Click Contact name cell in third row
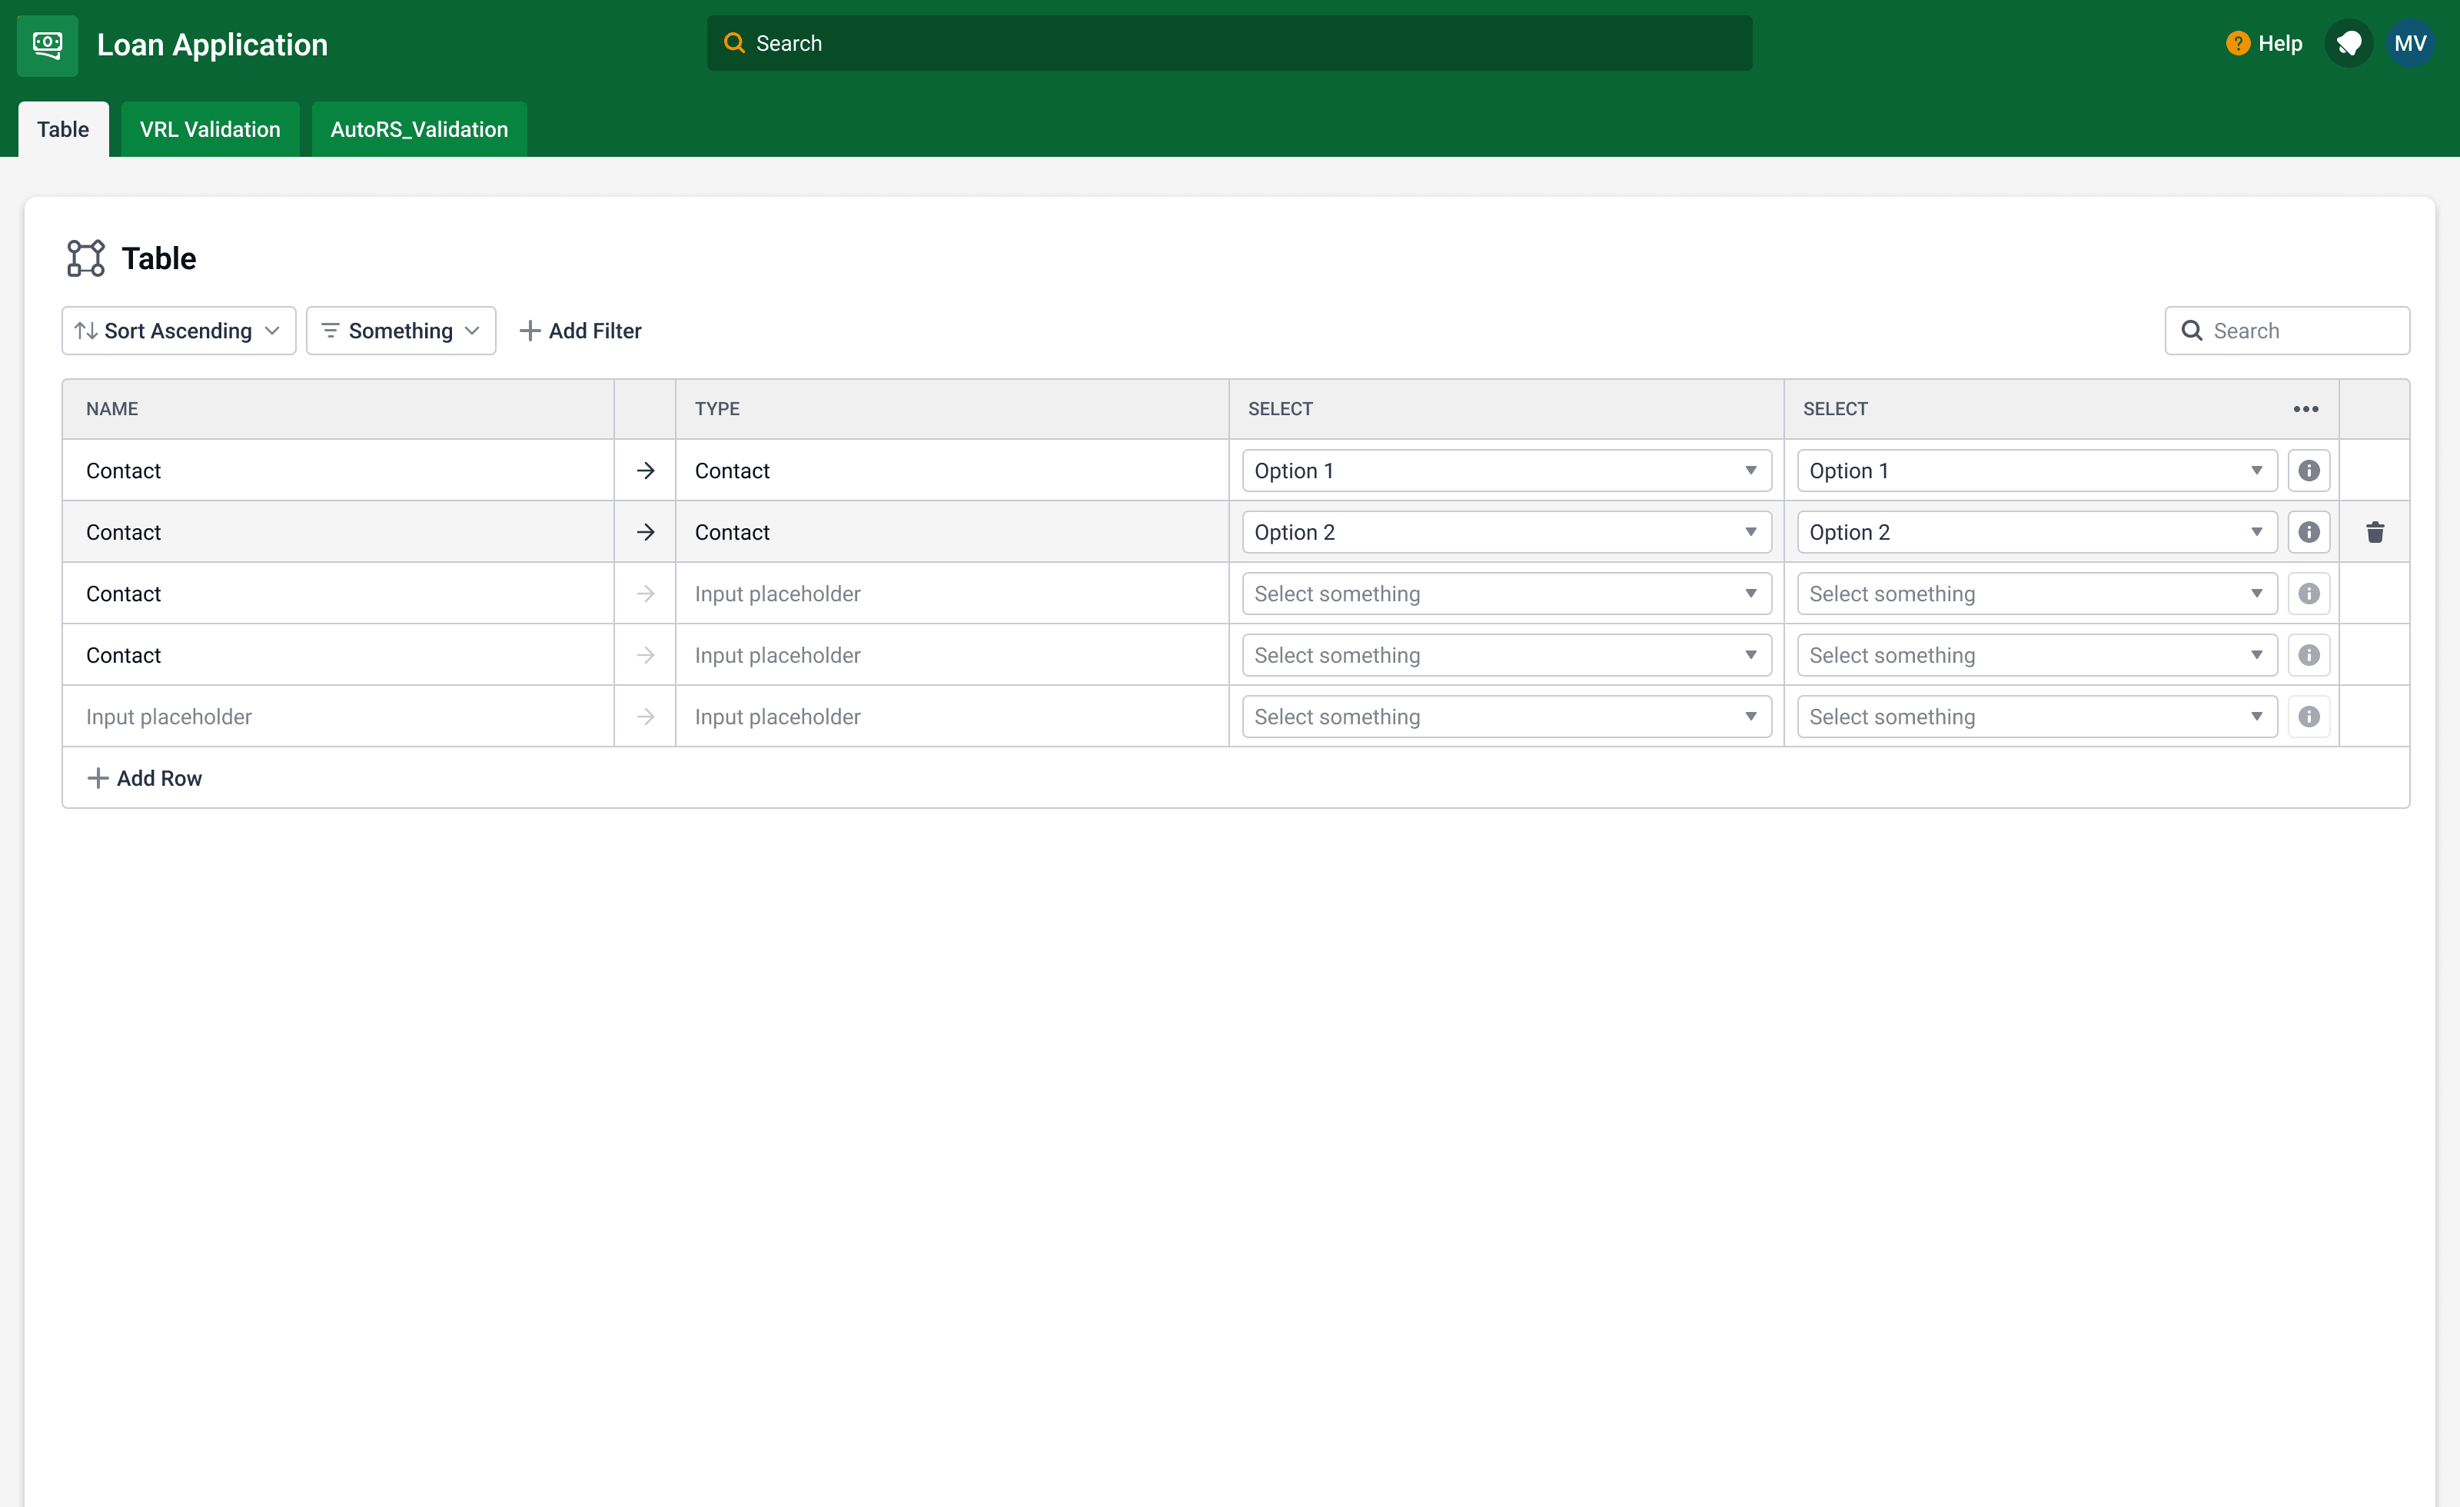 tap(337, 594)
